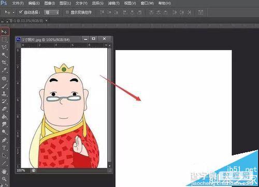Click distribute top edges icon
The image size is (259, 187).
[x=151, y=12]
